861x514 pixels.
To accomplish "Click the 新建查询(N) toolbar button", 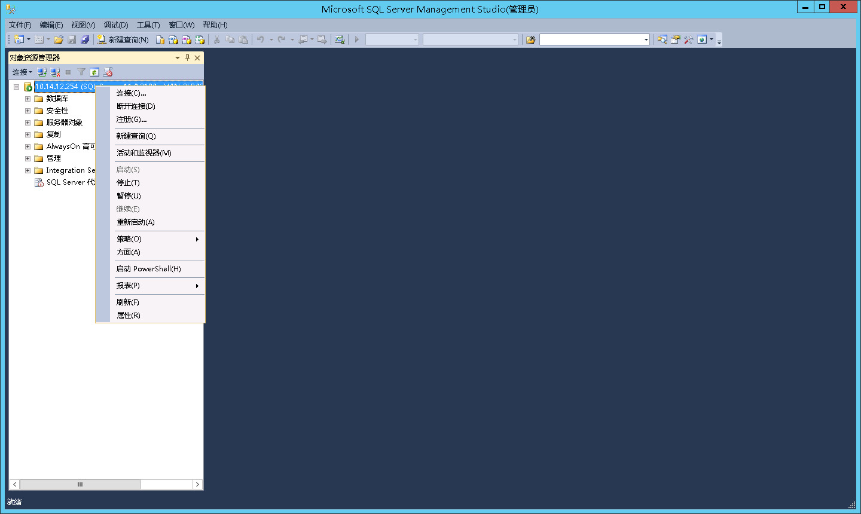I will [123, 39].
